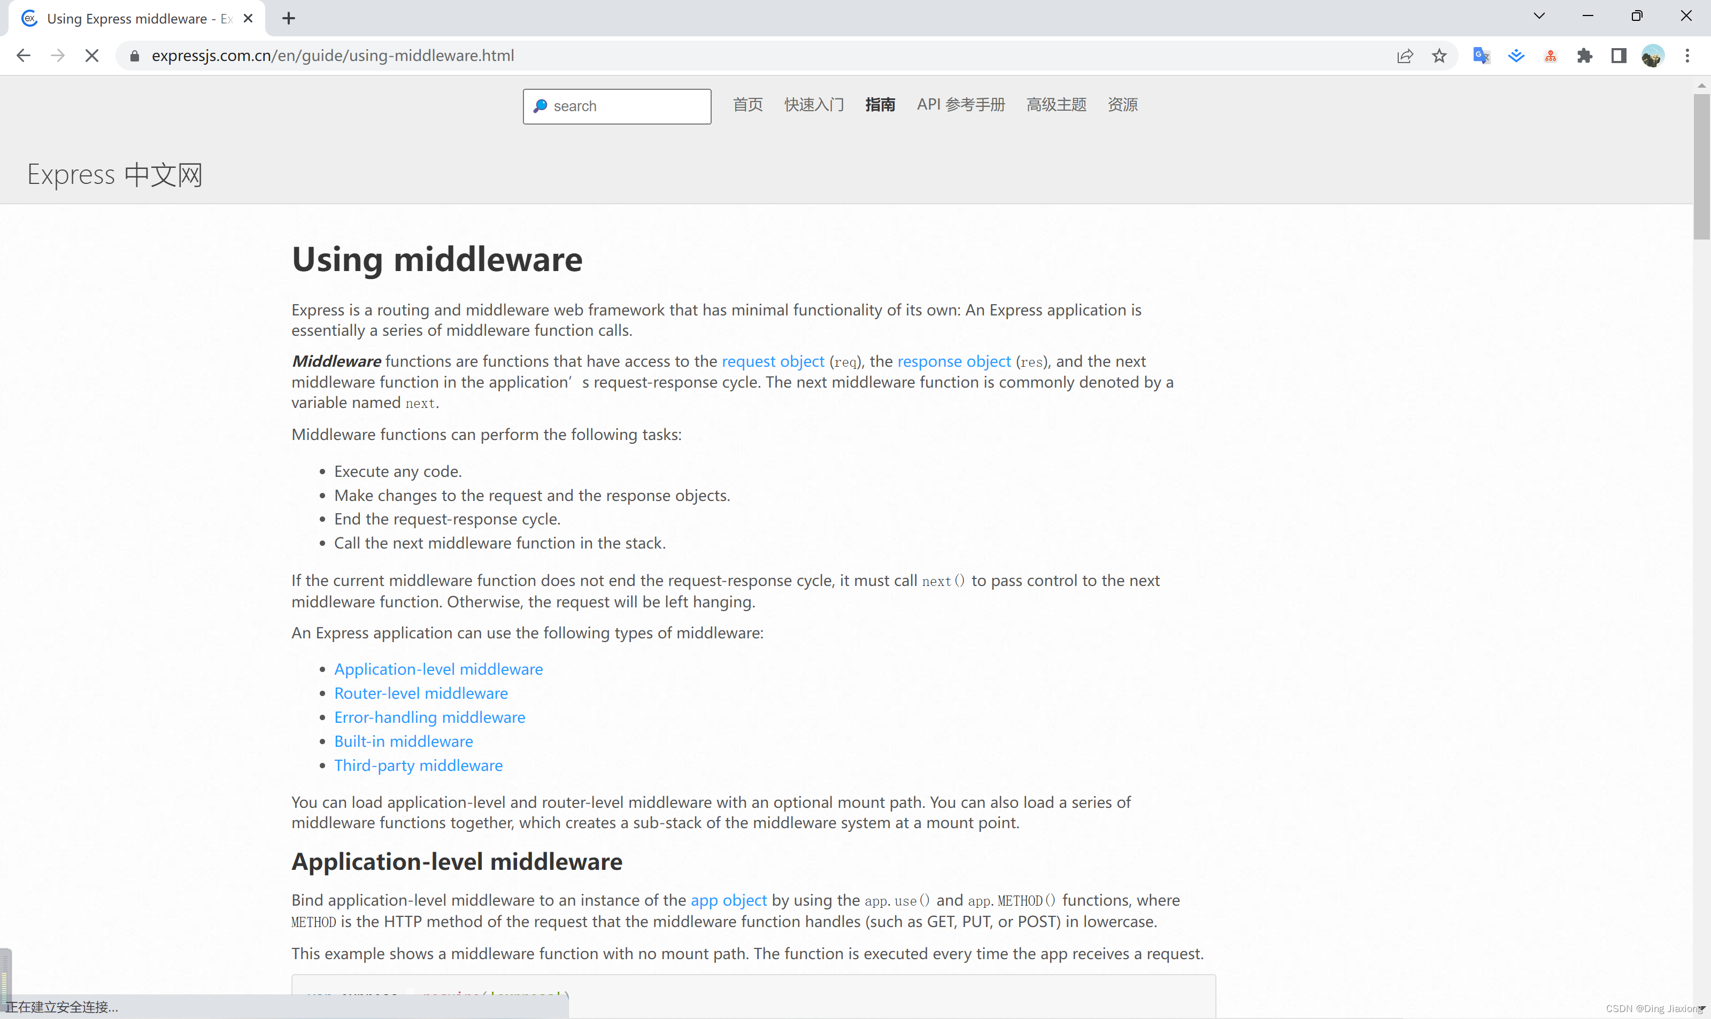Open Chrome's three-dot menu
Screen dimensions: 1711x1019
tap(1687, 56)
